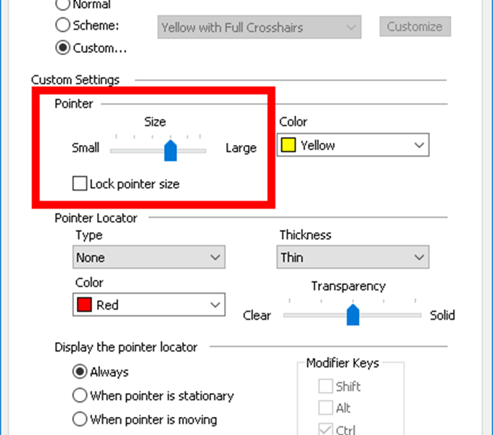Open the Yellow with Full Crosshairs scheme dropdown
The image size is (493, 435).
click(260, 27)
